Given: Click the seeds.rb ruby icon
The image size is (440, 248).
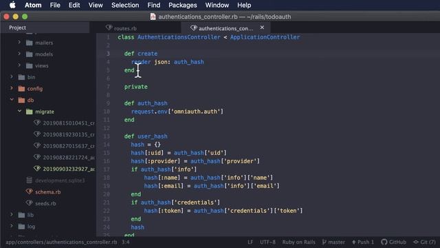Looking at the screenshot, I should (x=29, y=203).
